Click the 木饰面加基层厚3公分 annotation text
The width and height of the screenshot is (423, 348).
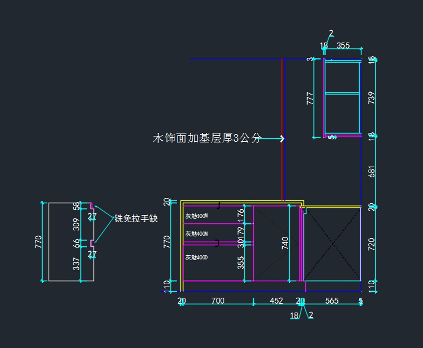pyautogui.click(x=207, y=138)
